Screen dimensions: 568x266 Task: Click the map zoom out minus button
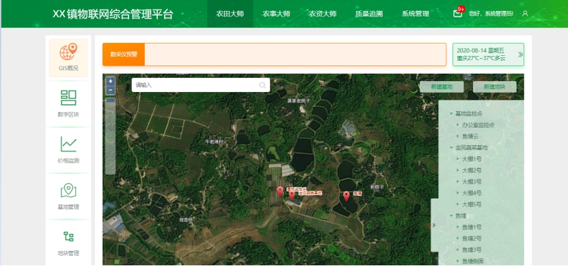click(x=111, y=90)
